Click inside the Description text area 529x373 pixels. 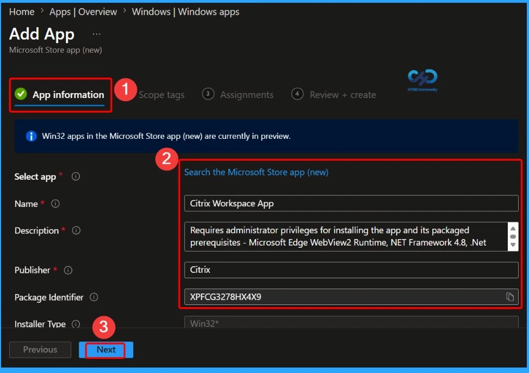[x=346, y=236]
